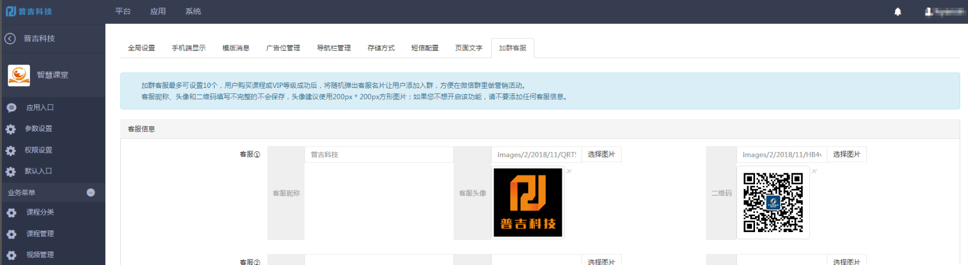Image resolution: width=968 pixels, height=265 pixels.
Task: Click the 二维码 field label
Action: (x=722, y=193)
